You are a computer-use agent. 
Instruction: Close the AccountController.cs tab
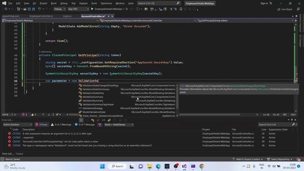pyautogui.click(x=112, y=16)
